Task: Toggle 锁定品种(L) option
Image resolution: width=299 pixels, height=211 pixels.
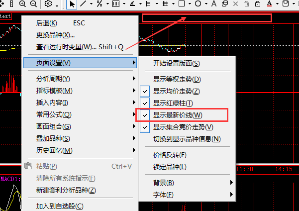Action: click(188, 167)
